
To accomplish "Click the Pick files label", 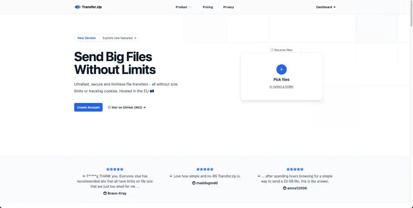I will pos(282,80).
